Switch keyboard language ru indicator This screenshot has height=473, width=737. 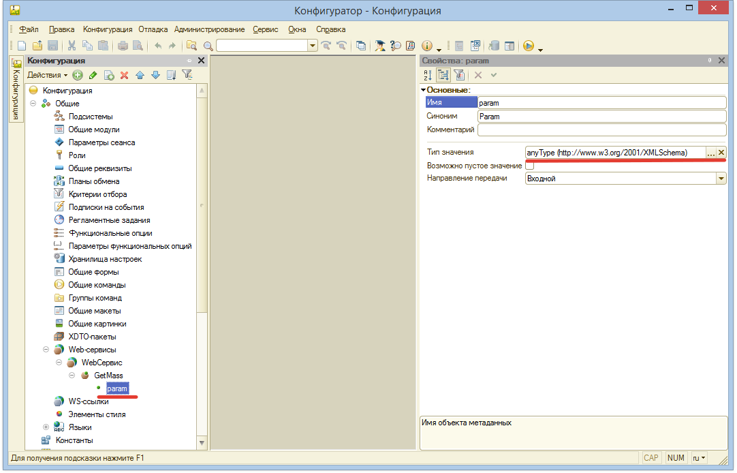click(699, 458)
